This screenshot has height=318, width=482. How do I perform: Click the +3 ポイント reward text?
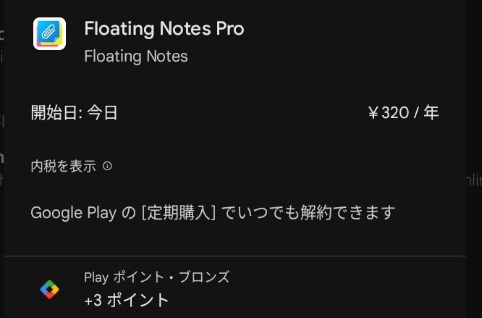pyautogui.click(x=127, y=300)
